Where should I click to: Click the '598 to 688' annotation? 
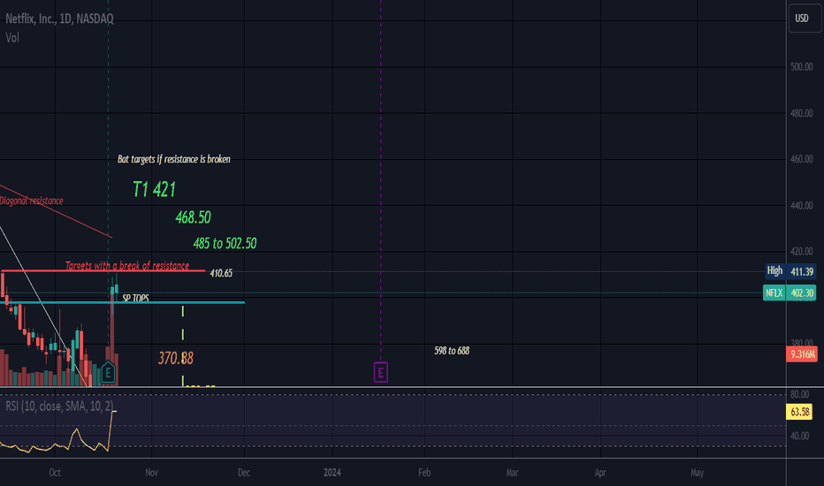pyautogui.click(x=452, y=351)
